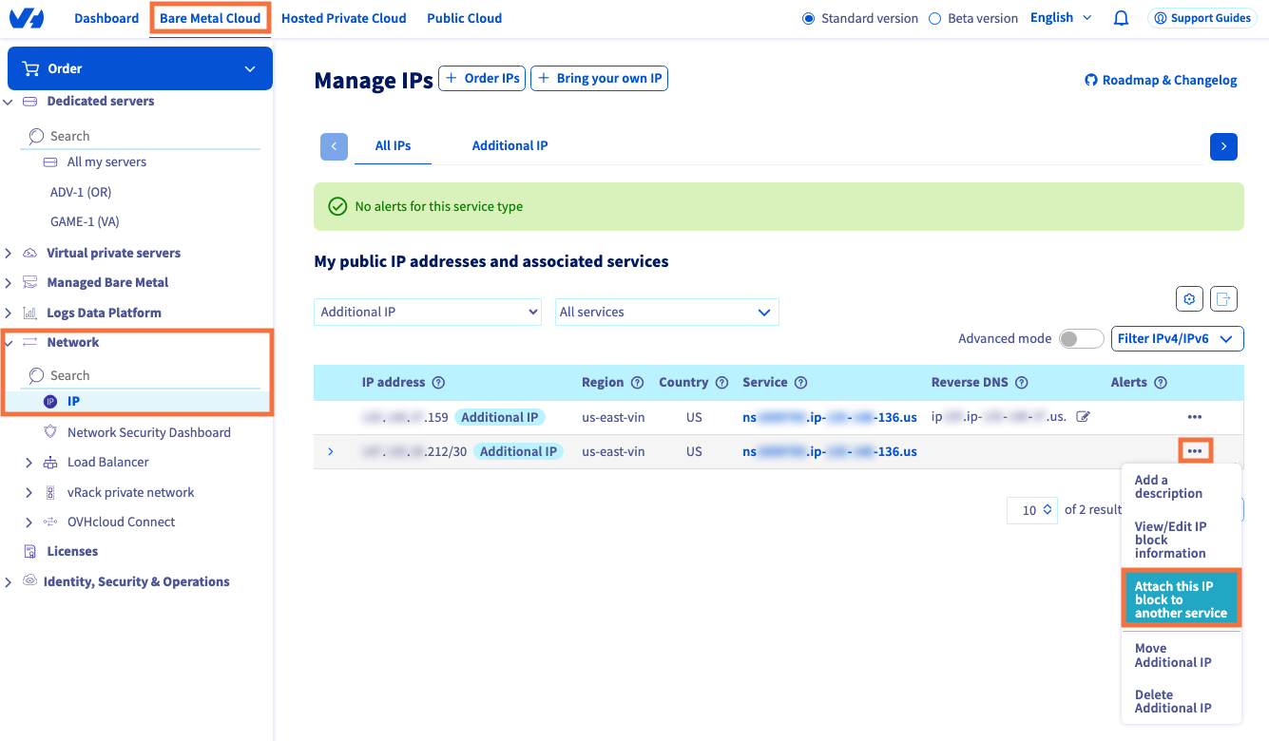Collapse the Dedicated servers section

(9, 102)
